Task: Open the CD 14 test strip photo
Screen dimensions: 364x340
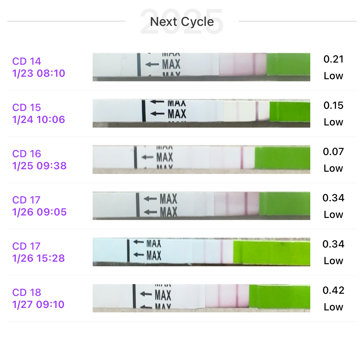Action: [201, 67]
